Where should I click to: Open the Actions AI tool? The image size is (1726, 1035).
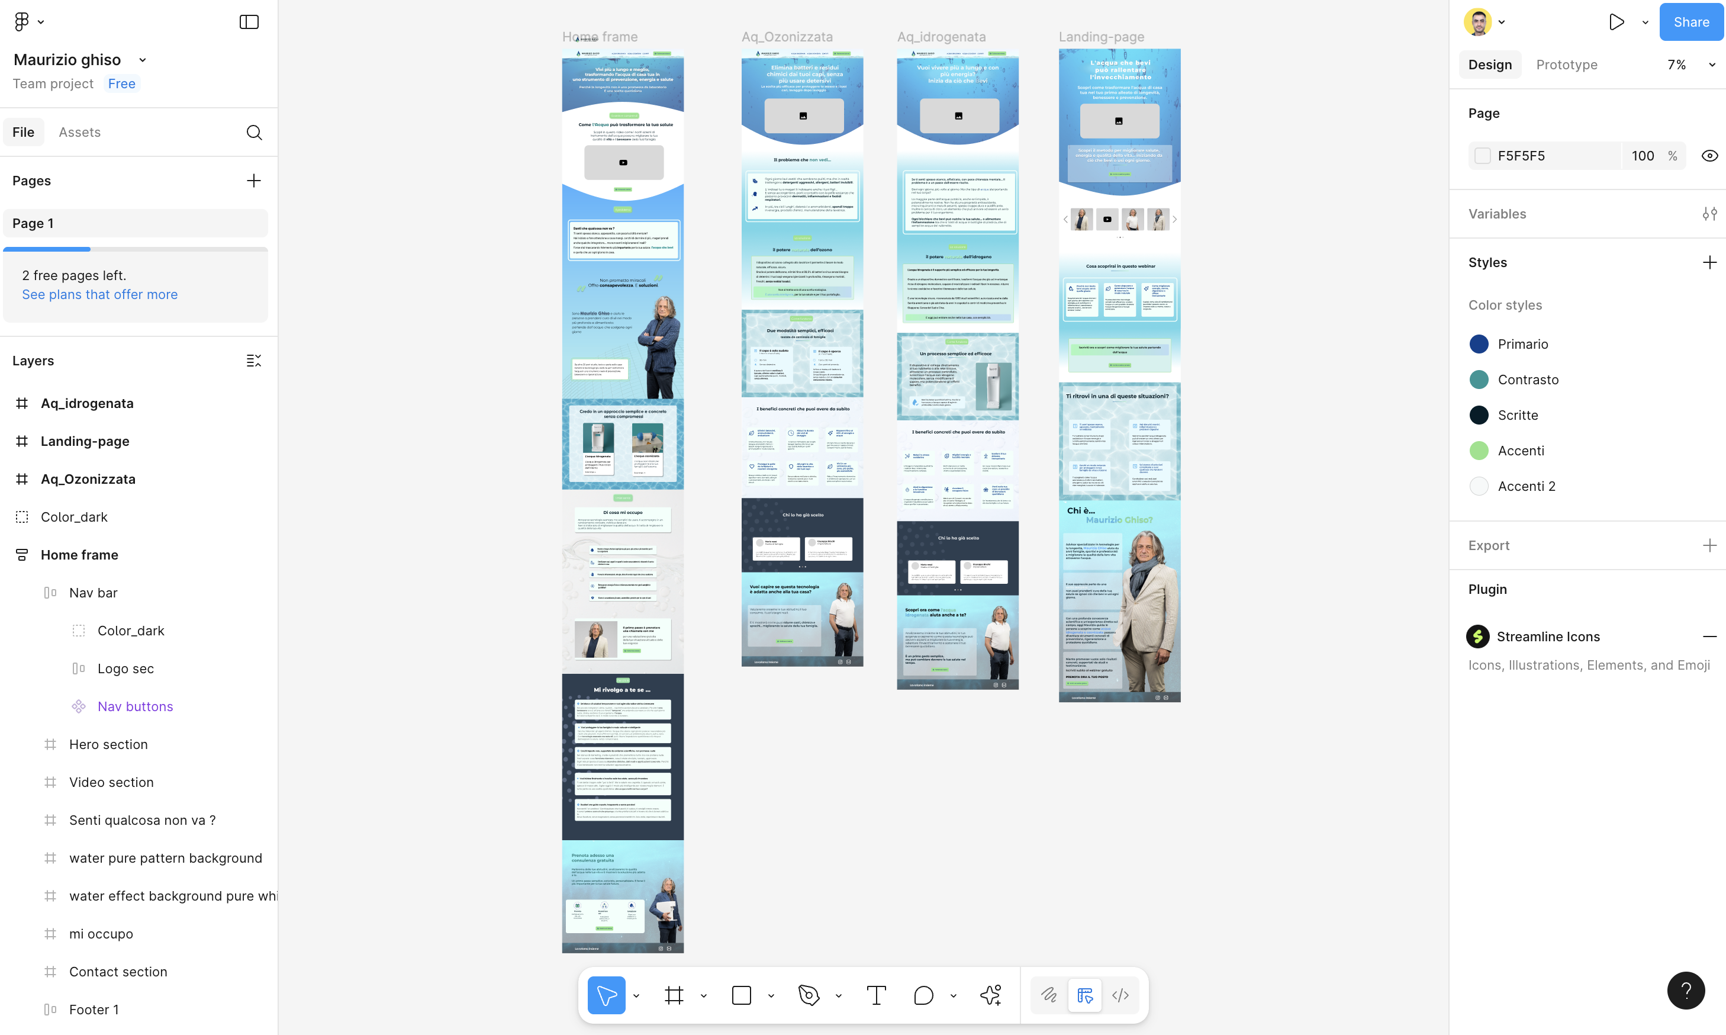pyautogui.click(x=991, y=995)
